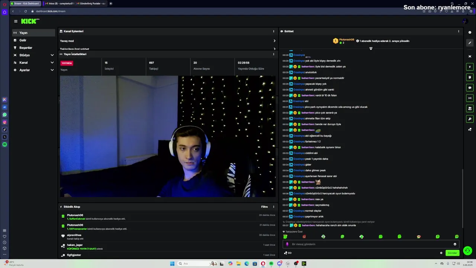This screenshot has height=268, width=476.
Task: Open Yayın İstatistikleri three-dot menu
Action: (x=274, y=54)
